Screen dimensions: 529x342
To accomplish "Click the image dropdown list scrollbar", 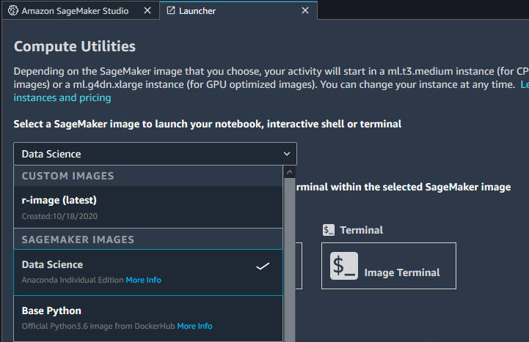I will (288, 256).
